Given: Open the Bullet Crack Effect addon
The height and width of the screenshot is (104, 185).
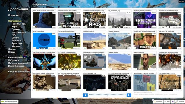Looking at the screenshot, I should [x=44, y=40].
